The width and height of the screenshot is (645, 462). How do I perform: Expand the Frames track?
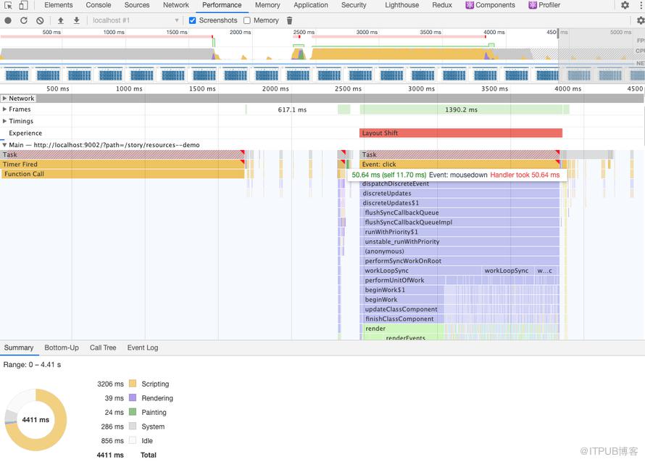[4, 109]
